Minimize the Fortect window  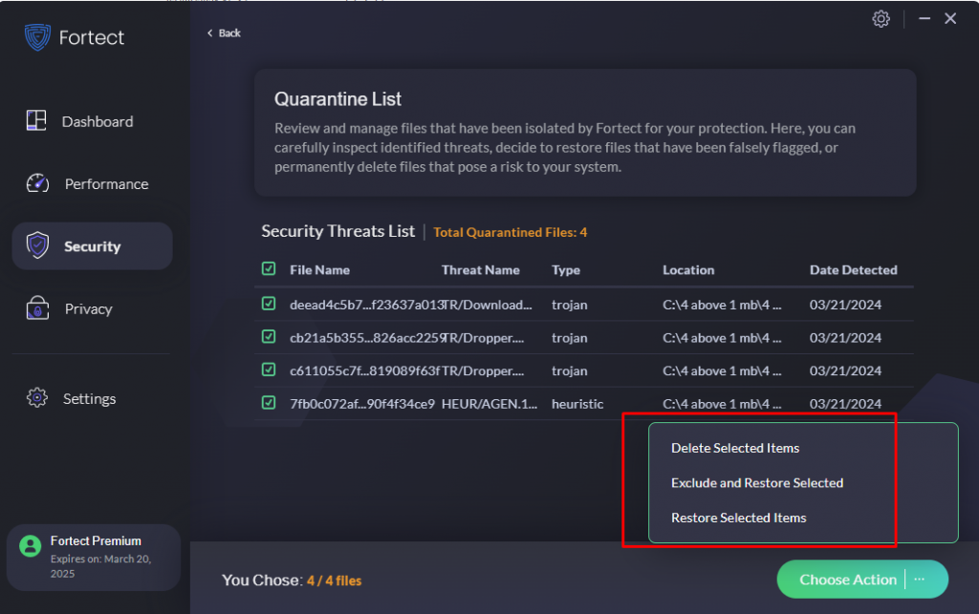pos(925,19)
